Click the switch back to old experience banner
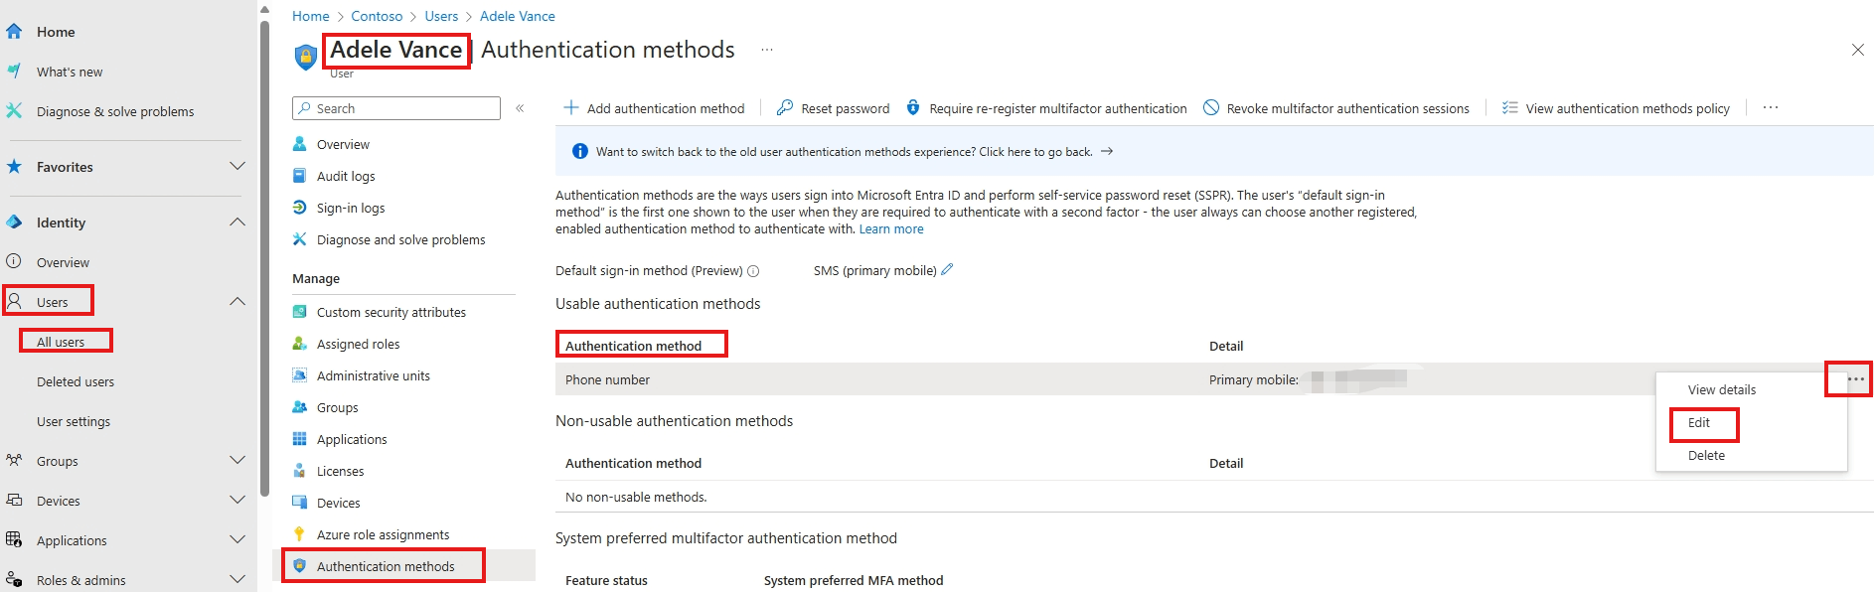This screenshot has width=1875, height=592. tap(1214, 151)
